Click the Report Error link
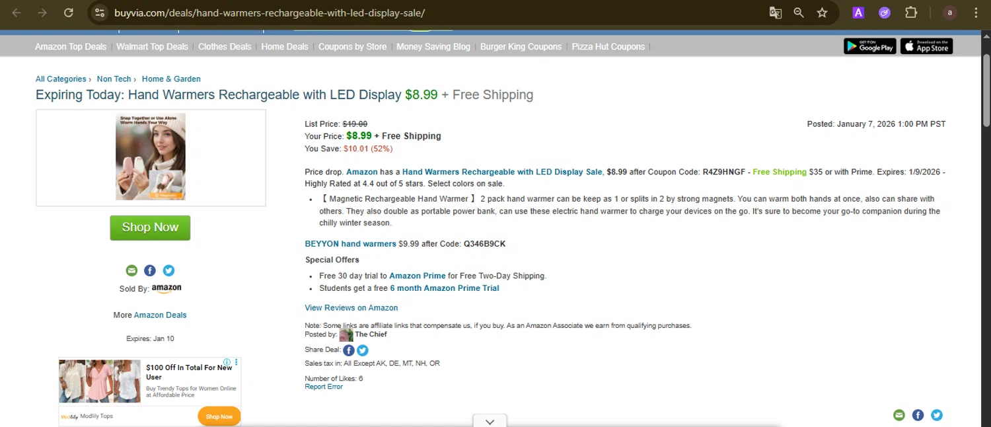The height and width of the screenshot is (427, 991). pyautogui.click(x=324, y=387)
